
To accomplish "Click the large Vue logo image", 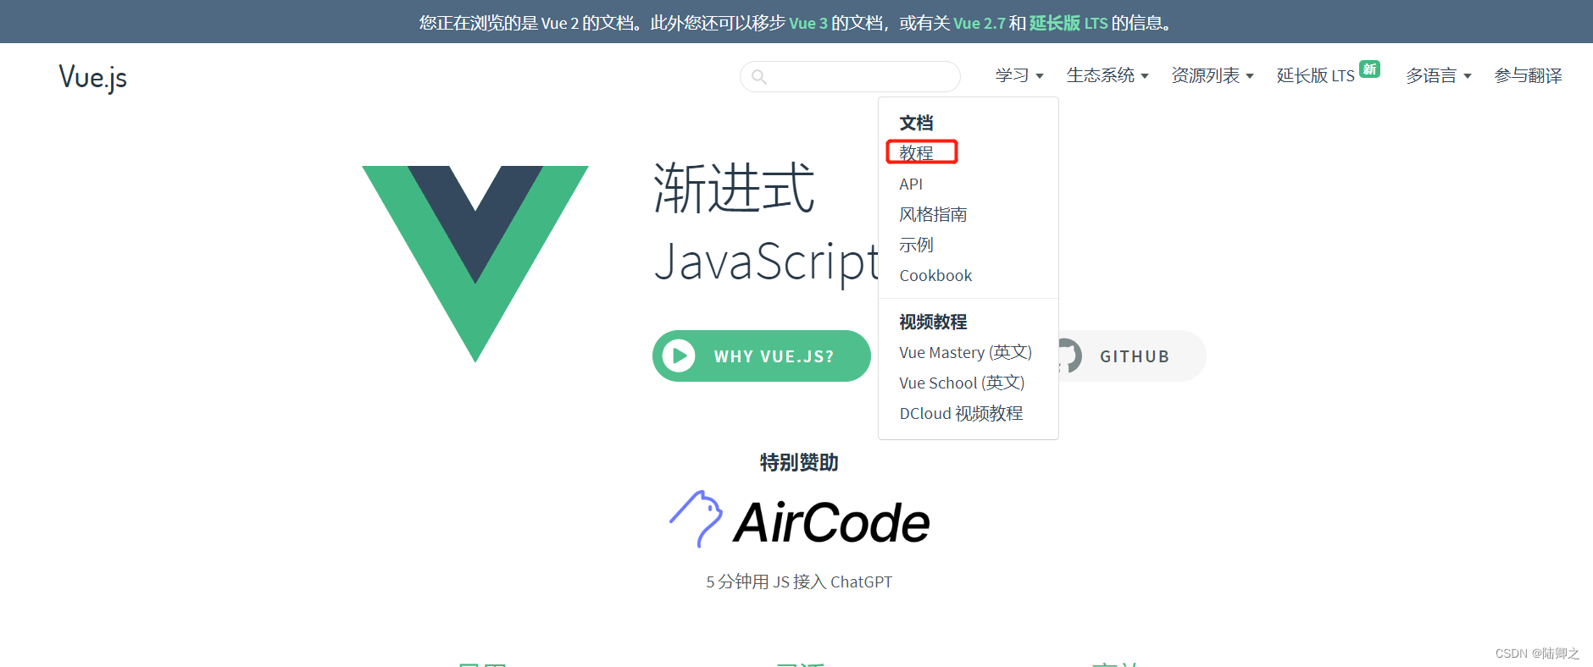I will tap(475, 264).
